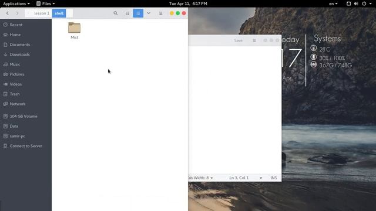Open the Files app menu in top bar

(46, 4)
